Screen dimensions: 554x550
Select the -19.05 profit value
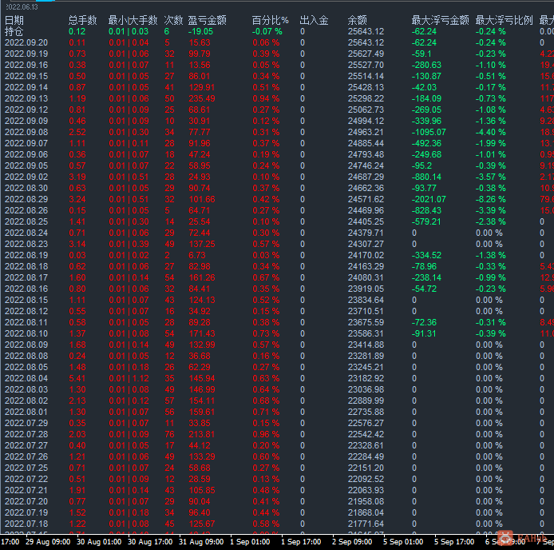[x=200, y=31]
